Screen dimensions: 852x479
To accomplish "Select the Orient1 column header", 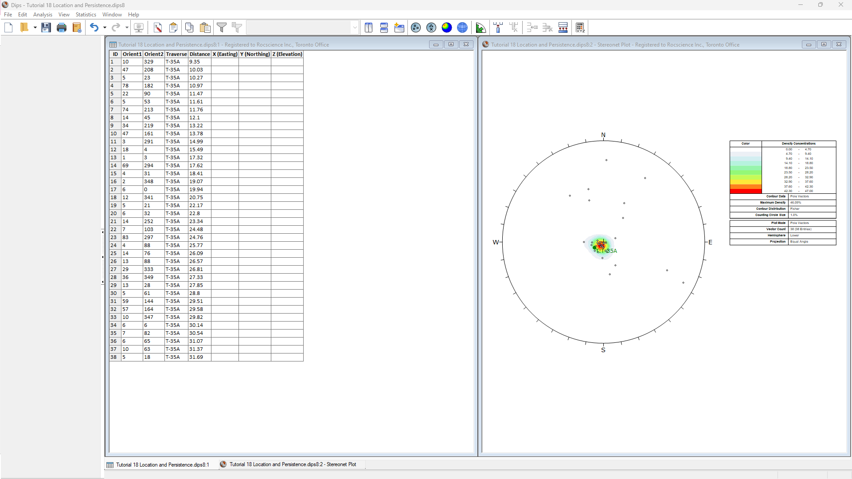I will coord(132,54).
